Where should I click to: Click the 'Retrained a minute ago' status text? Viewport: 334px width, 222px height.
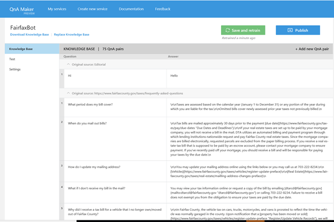point(238,38)
